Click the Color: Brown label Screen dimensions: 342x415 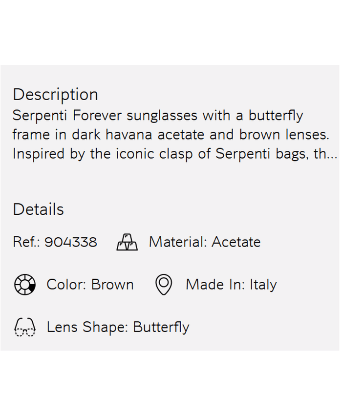pyautogui.click(x=90, y=285)
